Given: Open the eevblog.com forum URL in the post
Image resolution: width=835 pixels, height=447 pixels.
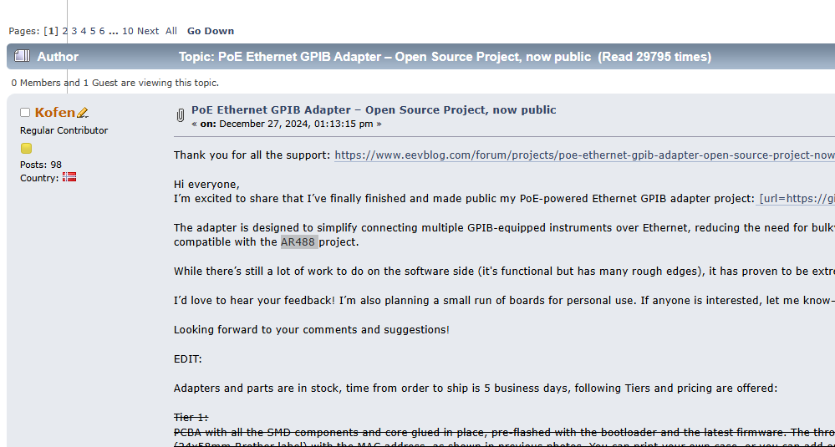Looking at the screenshot, I should pyautogui.click(x=584, y=155).
